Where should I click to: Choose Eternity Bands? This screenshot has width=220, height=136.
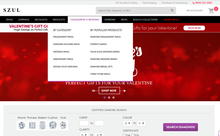98,44
